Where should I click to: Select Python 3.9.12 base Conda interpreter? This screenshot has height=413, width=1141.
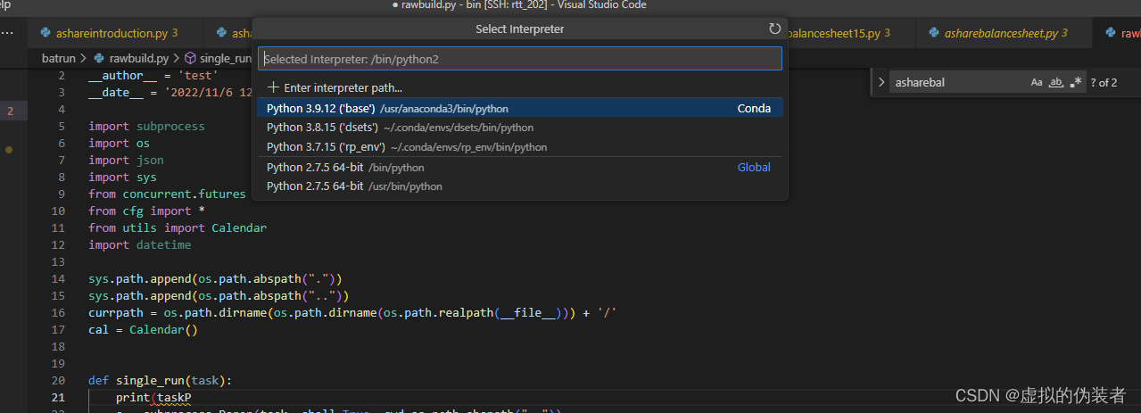[x=520, y=108]
